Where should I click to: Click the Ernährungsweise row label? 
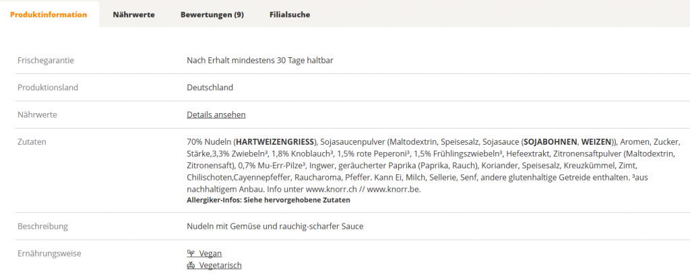coord(49,254)
